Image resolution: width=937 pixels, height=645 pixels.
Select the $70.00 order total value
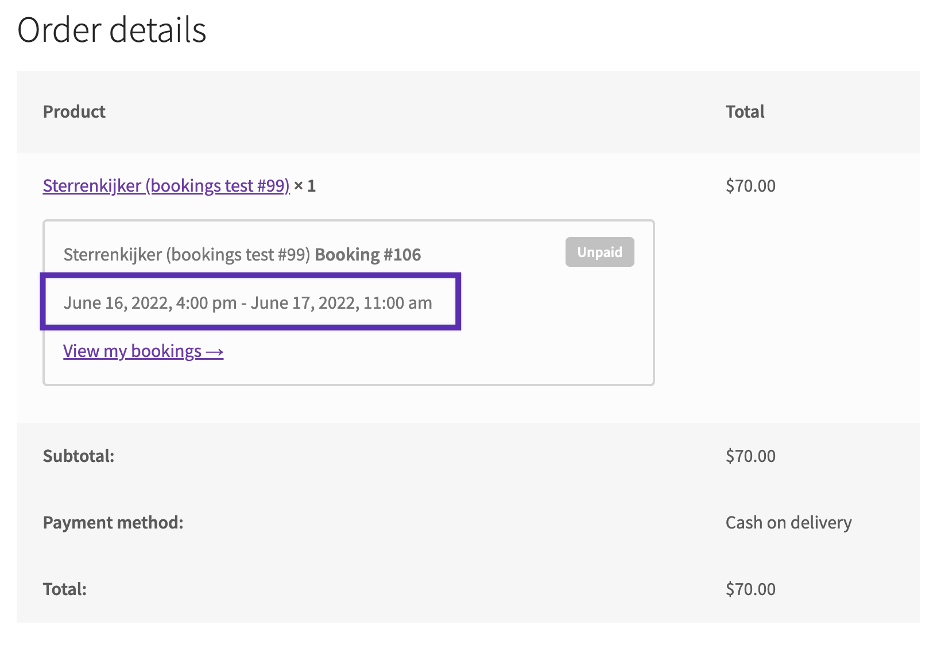pyautogui.click(x=750, y=589)
